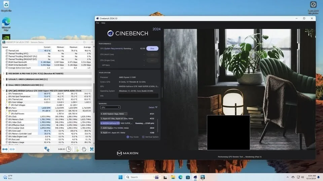Screen dimensions: 323x181
Task: Open HWiNFO sensor settings gear icon
Action: click(x=84, y=149)
